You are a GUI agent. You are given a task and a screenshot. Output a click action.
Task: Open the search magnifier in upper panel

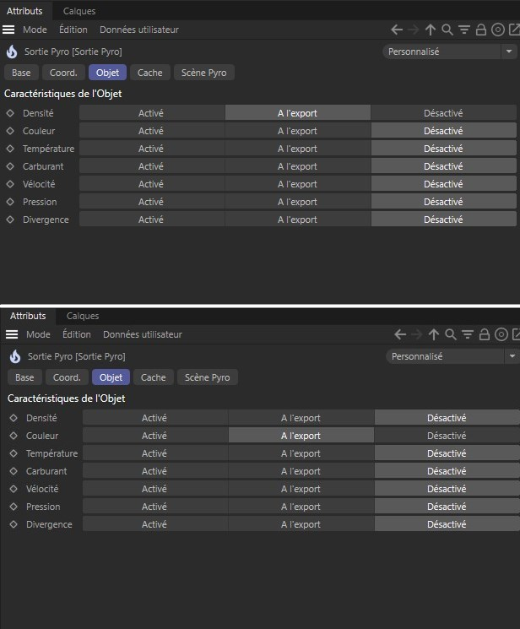(x=447, y=30)
